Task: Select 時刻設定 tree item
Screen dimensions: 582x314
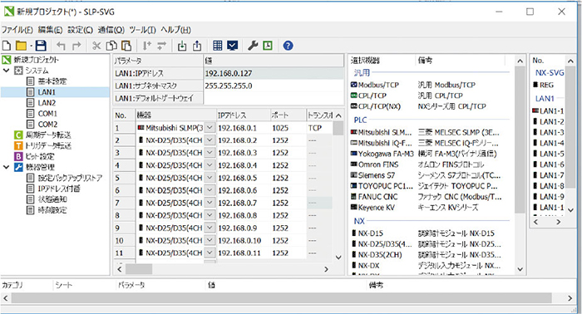Action: coord(47,210)
